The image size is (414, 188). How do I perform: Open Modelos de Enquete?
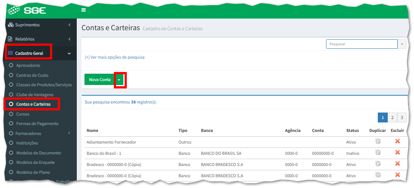pos(35,163)
